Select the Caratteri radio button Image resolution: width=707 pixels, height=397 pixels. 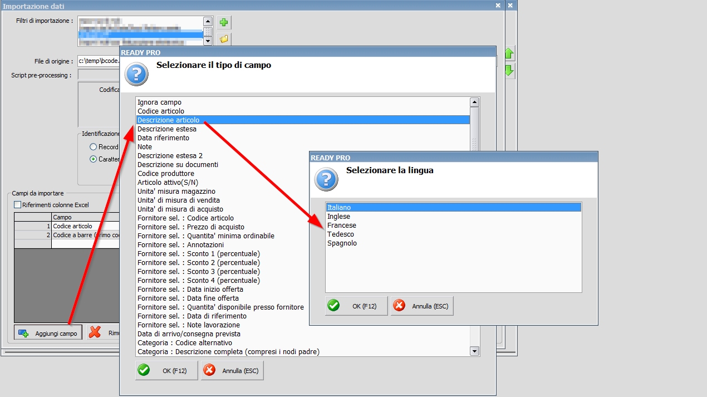[93, 159]
